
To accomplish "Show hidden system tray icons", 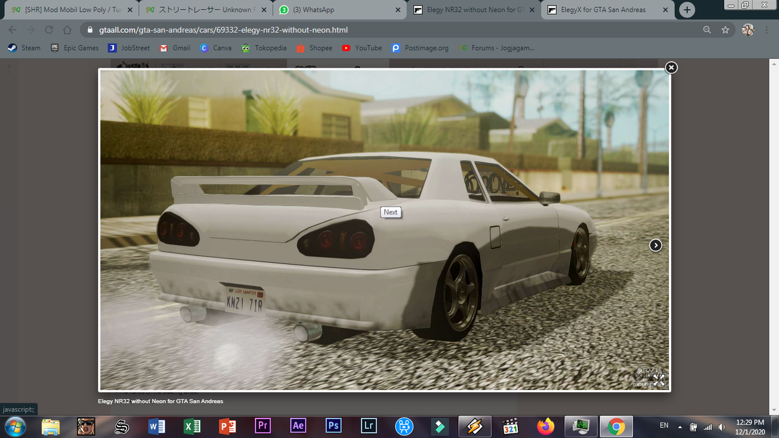I will pos(679,426).
